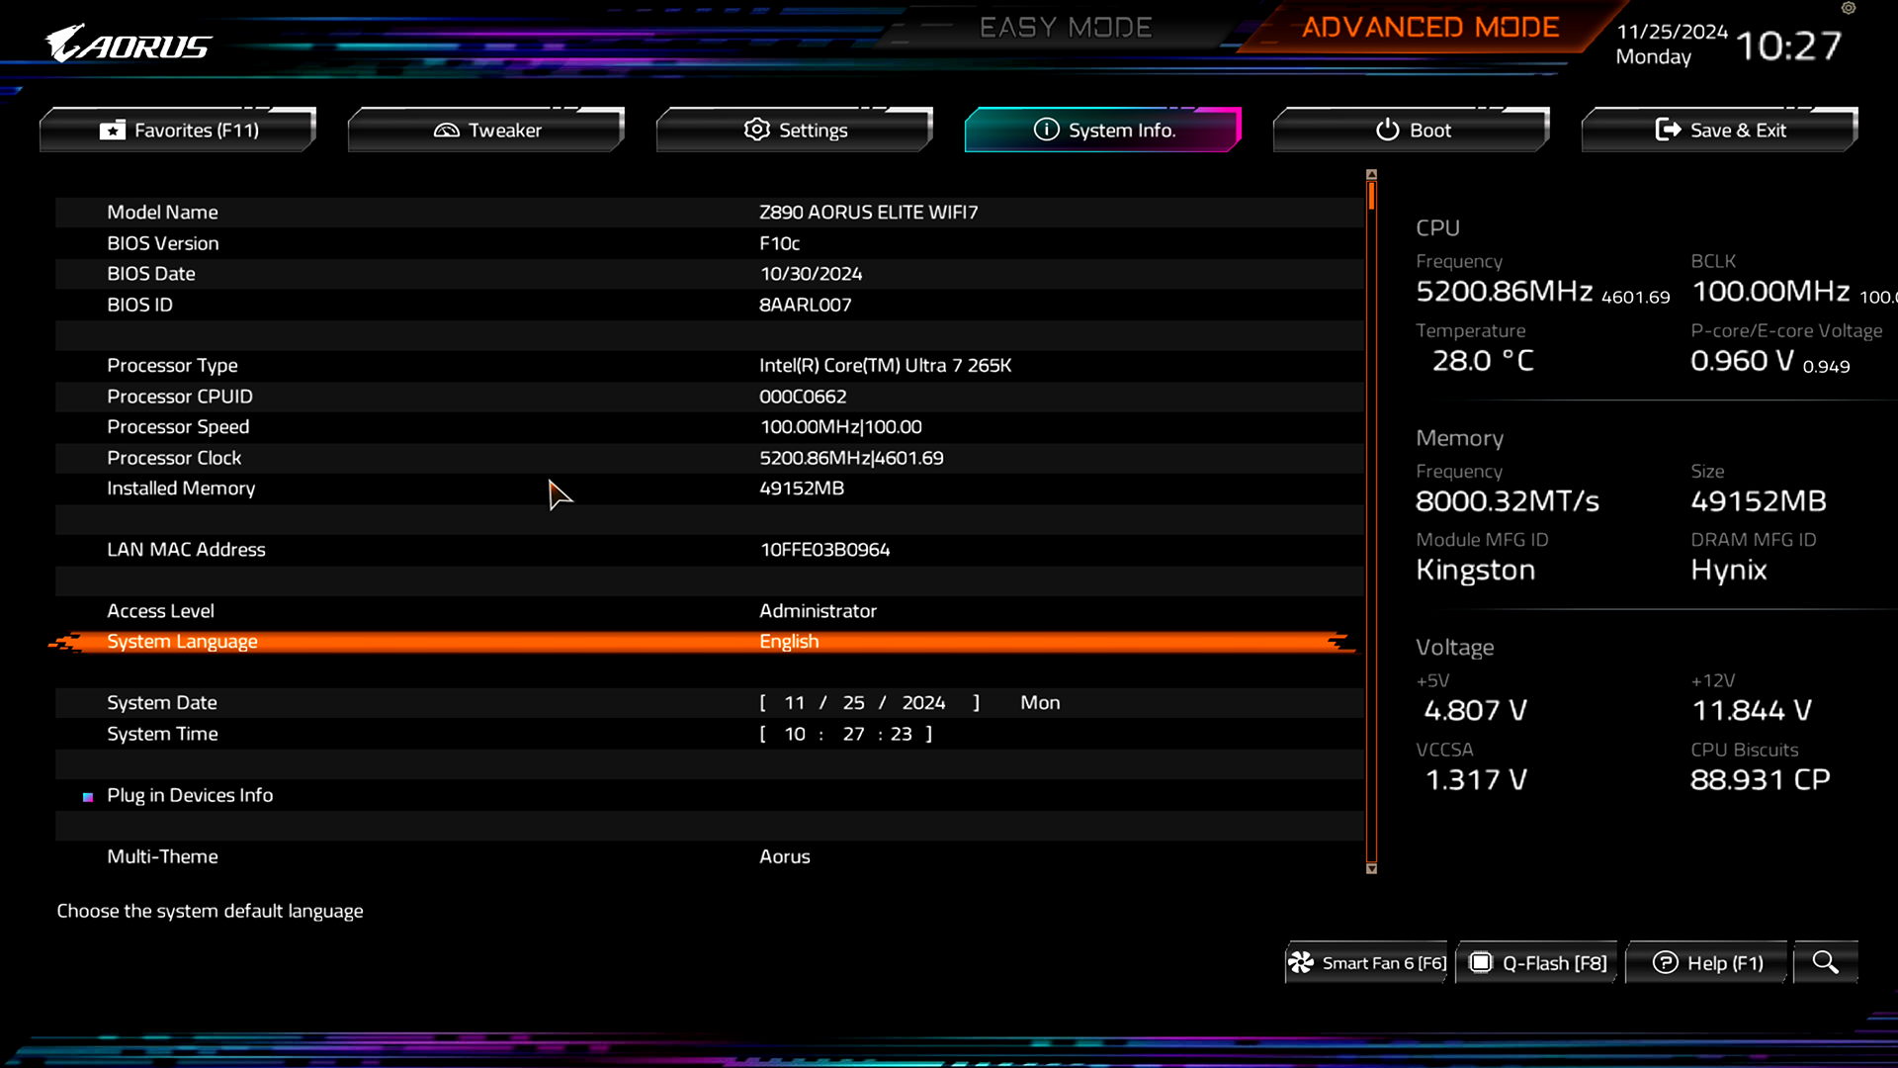Screen dimensions: 1898x1068
Task: Switch to the Tweaker tab
Action: (486, 130)
